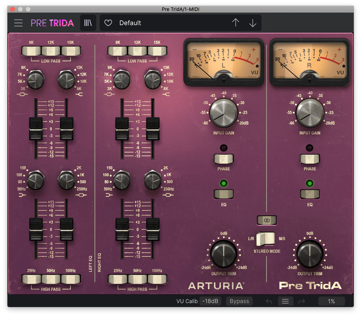361x316 pixels.
Task: Click right channel INPUT GAIN knob
Action: (x=310, y=113)
